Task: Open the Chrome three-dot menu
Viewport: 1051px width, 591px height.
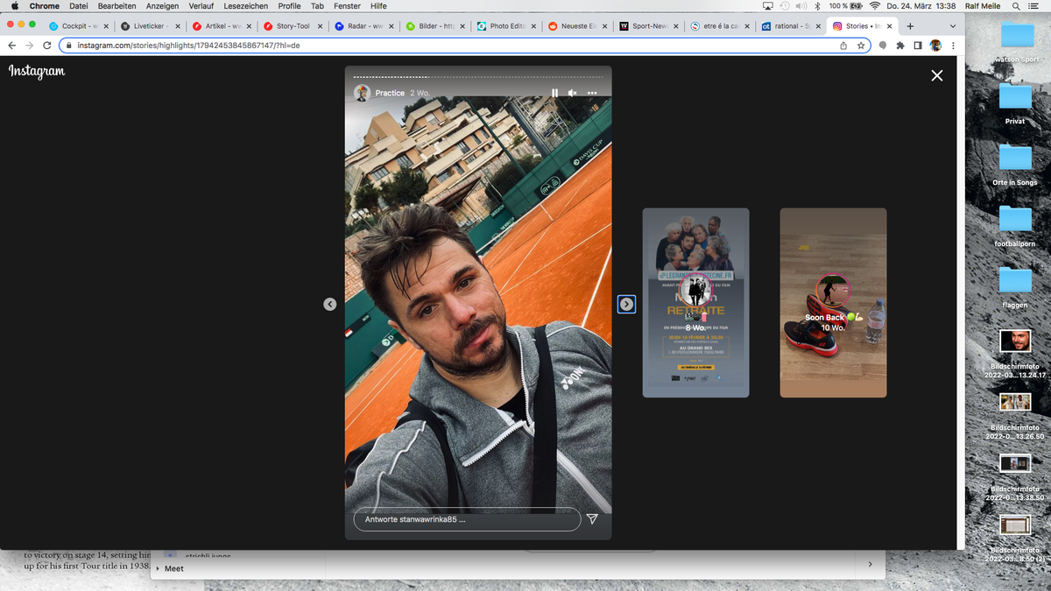Action: point(953,45)
